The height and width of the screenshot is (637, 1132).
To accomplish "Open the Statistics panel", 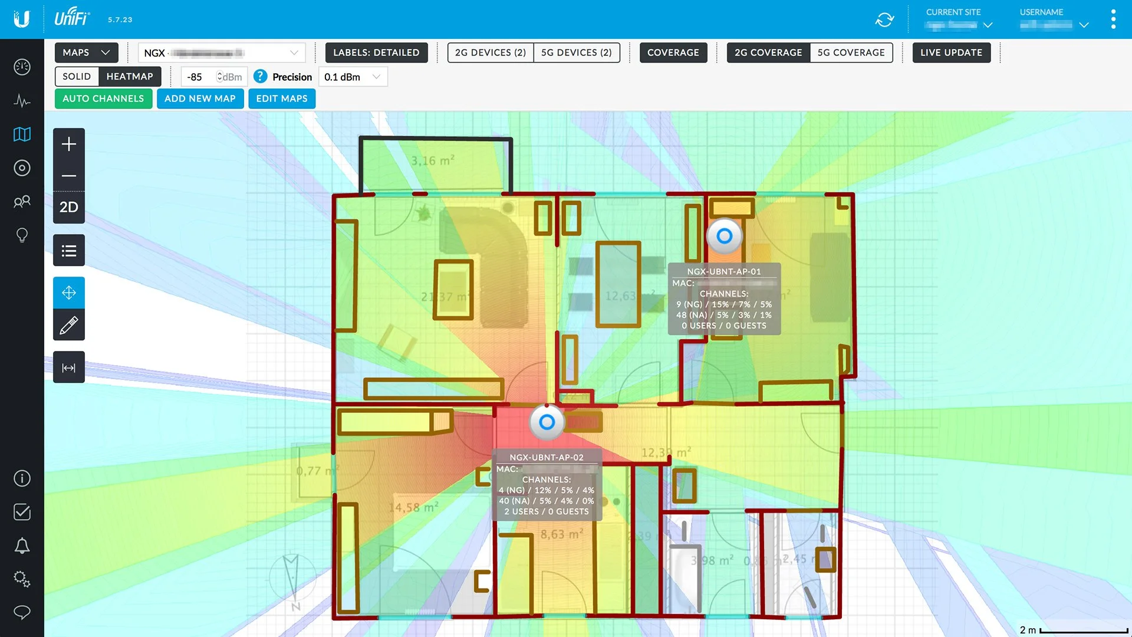I will point(22,100).
